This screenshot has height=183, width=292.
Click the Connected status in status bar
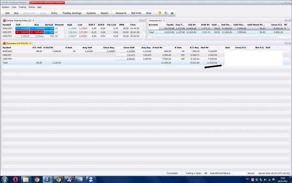tap(172, 173)
